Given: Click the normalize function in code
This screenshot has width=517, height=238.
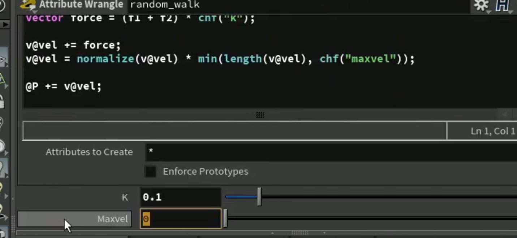Looking at the screenshot, I should (x=105, y=59).
